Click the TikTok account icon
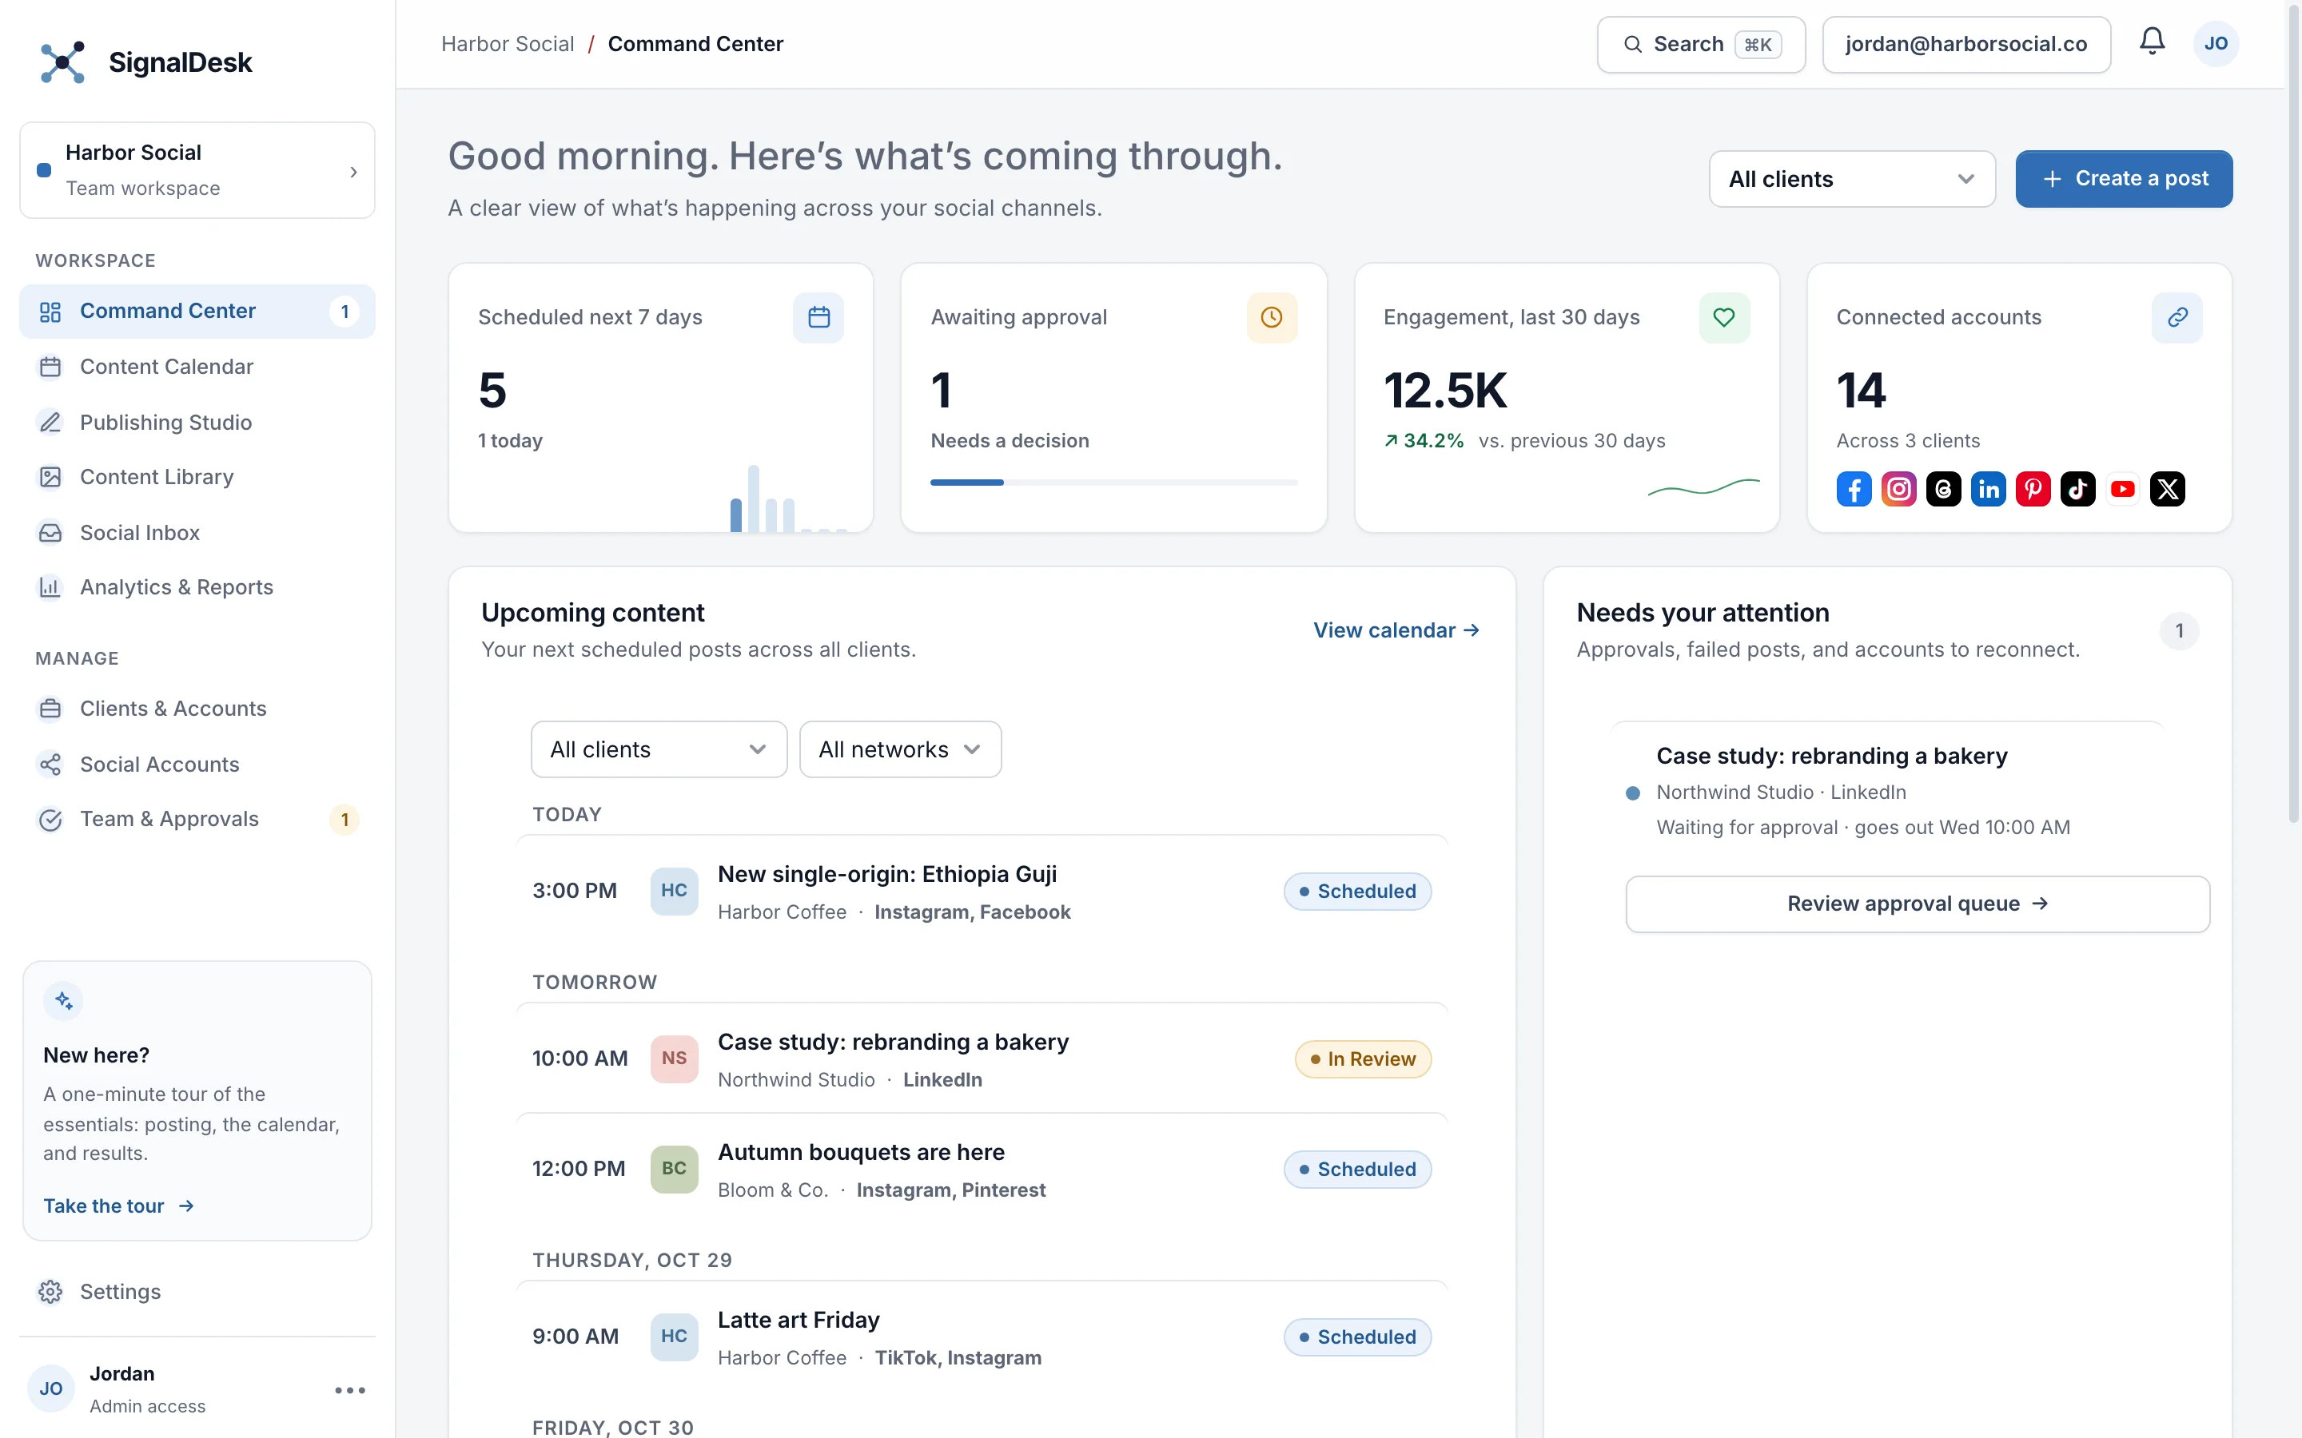Viewport: 2302px width, 1438px height. pos(2077,489)
